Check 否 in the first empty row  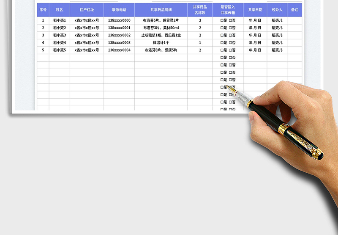pos(230,58)
